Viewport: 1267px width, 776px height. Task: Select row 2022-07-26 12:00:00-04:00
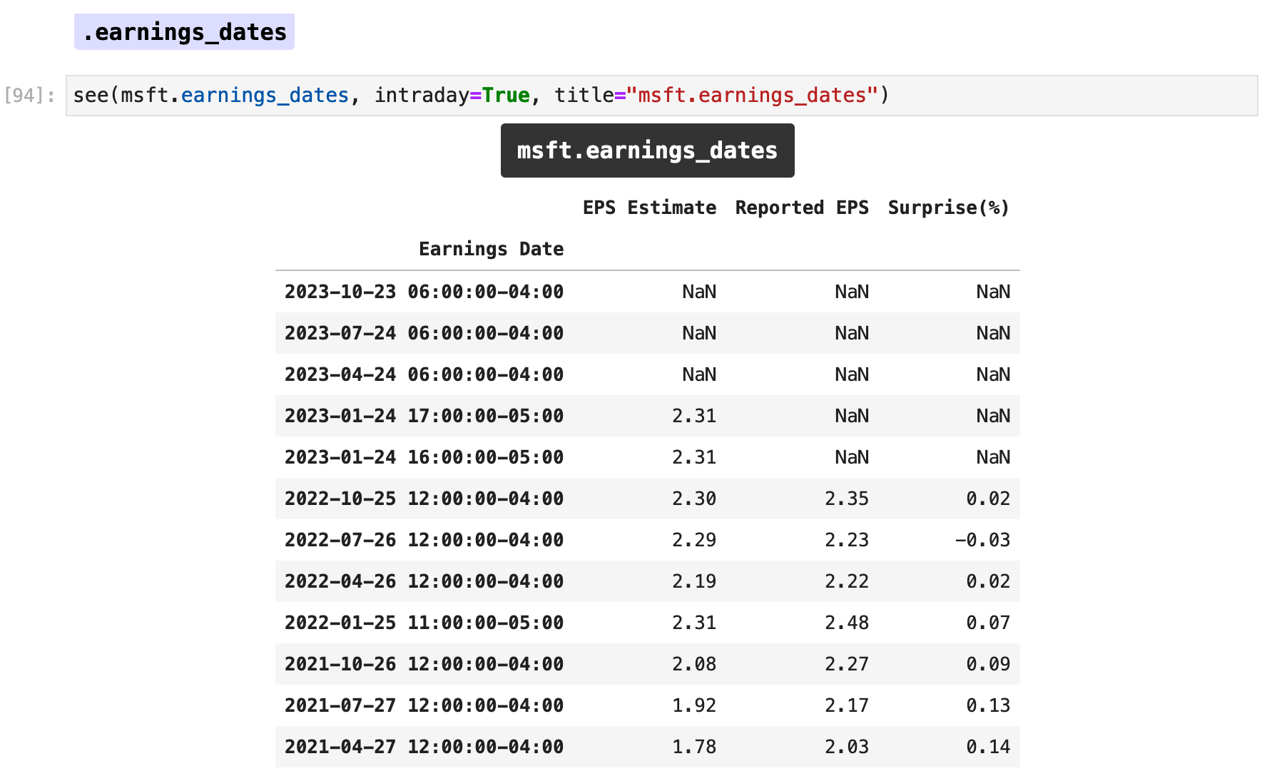pyautogui.click(x=647, y=540)
